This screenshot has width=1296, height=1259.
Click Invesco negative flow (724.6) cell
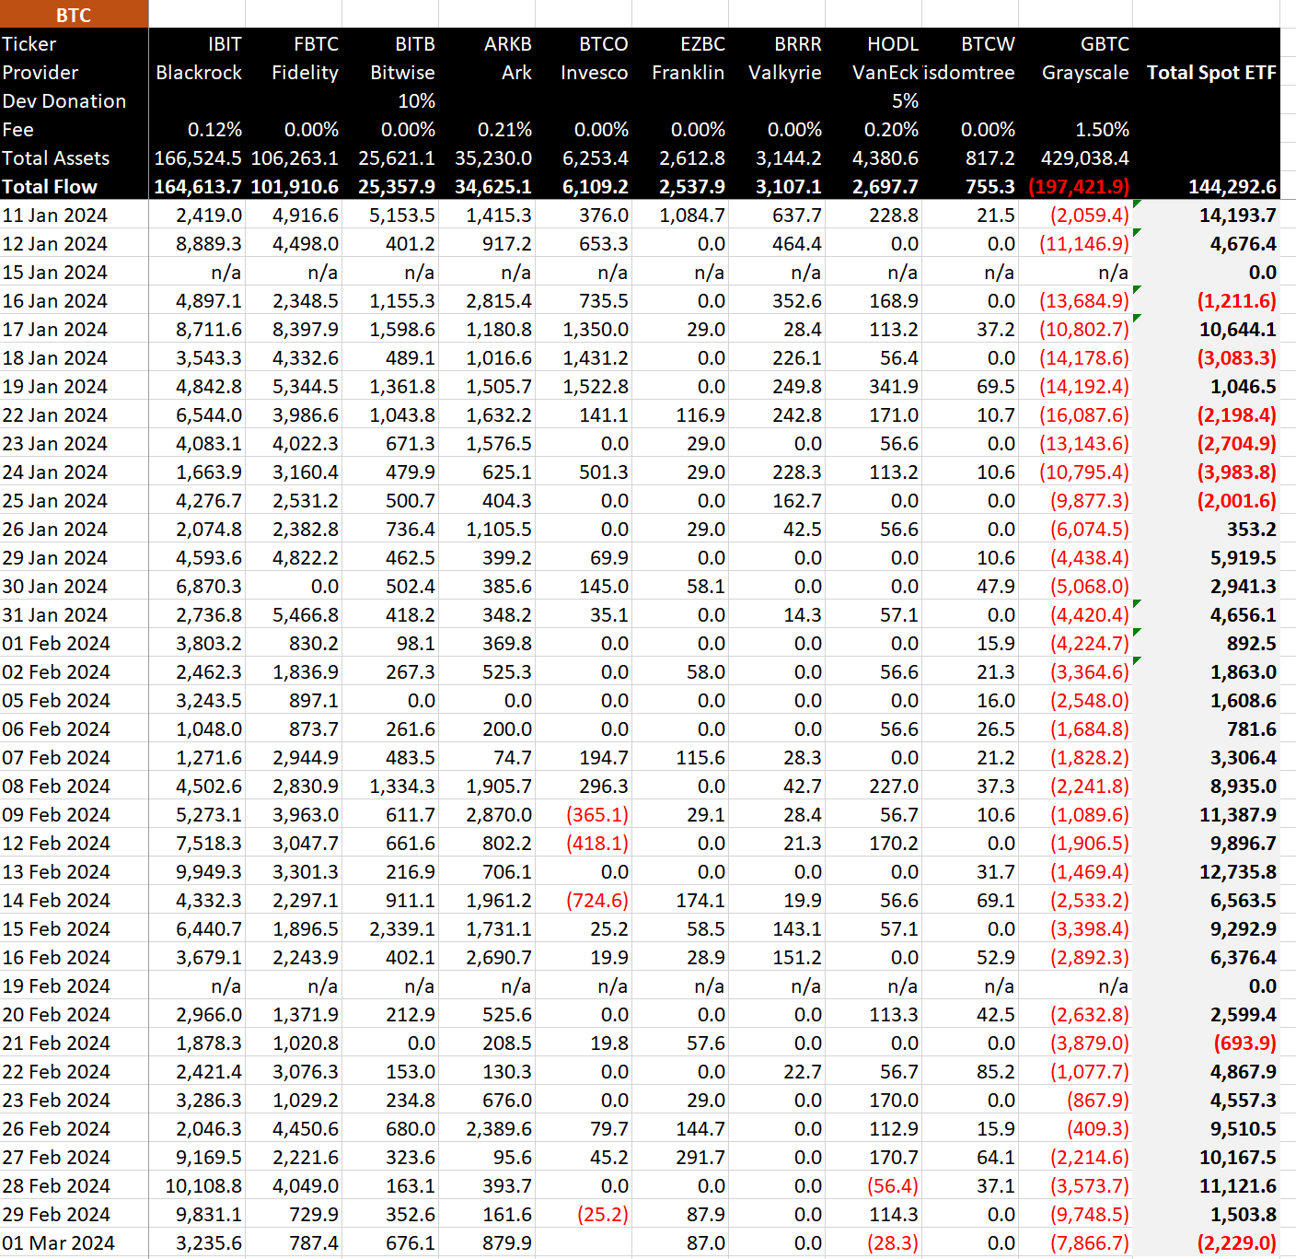tap(596, 901)
